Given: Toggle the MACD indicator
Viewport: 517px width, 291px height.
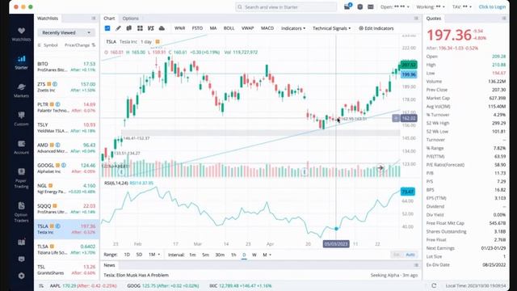Looking at the screenshot, I should 267,28.
